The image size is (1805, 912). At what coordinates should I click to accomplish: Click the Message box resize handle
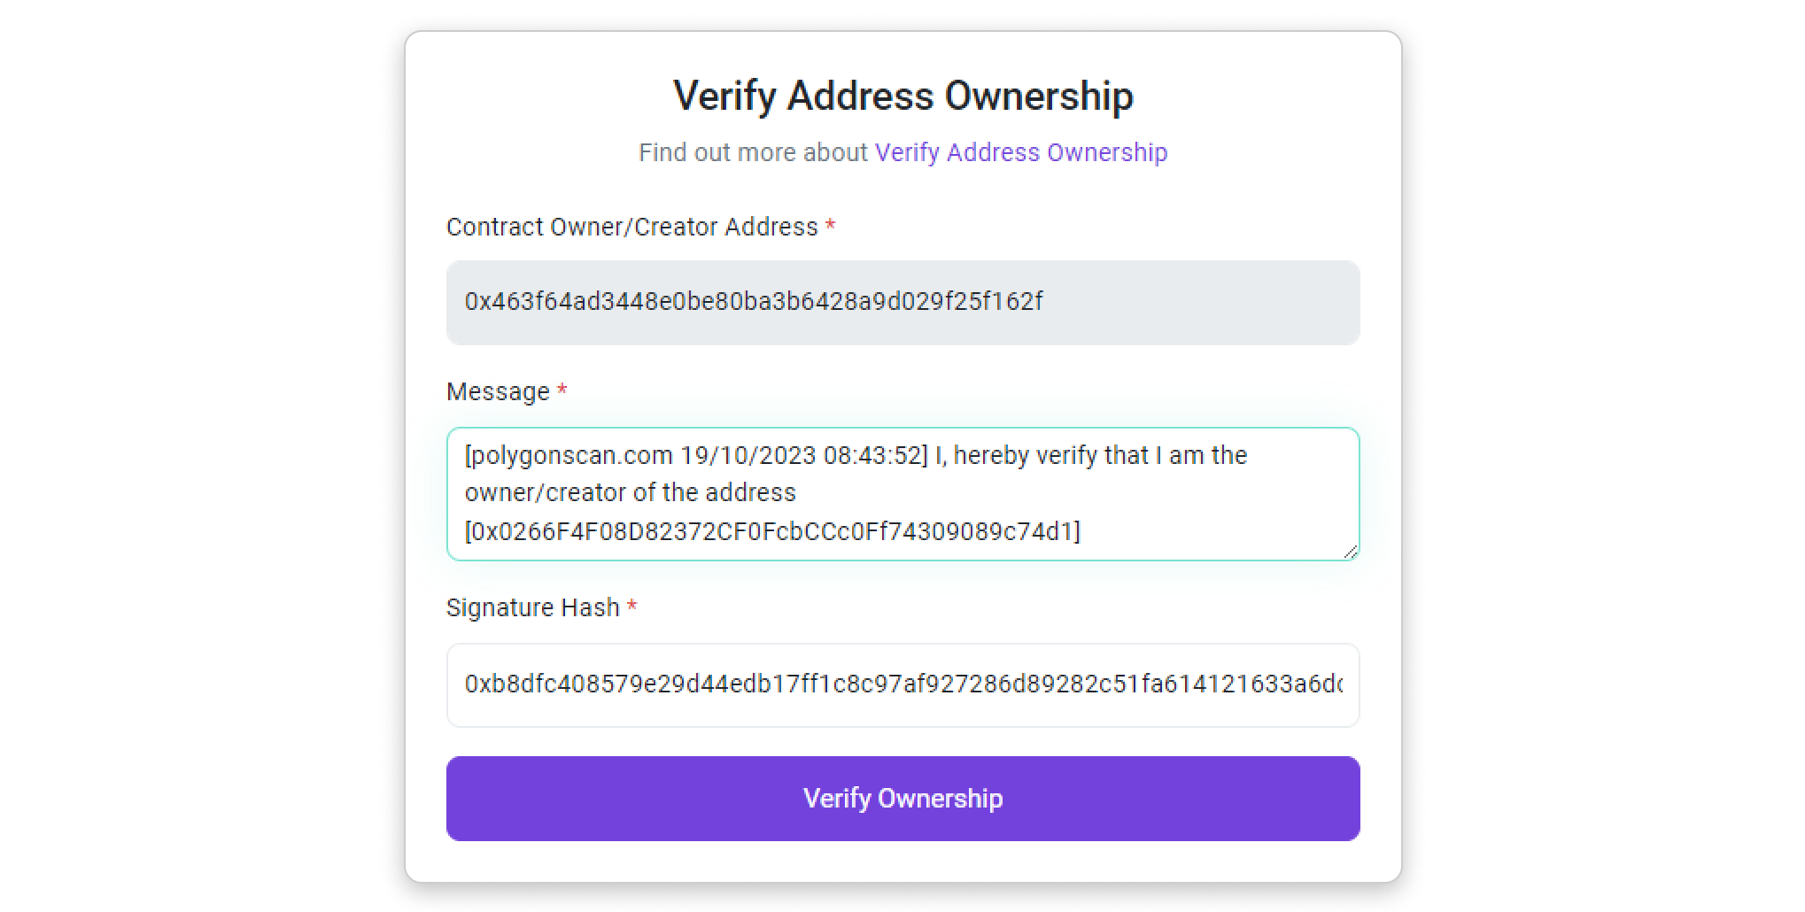point(1350,552)
